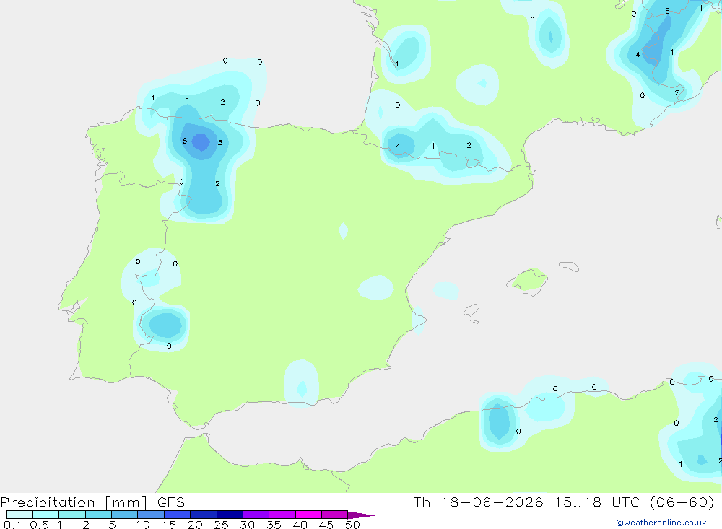Screen dimensions: 722x529
Task: Click the legend label '45'
Action: click(326, 525)
